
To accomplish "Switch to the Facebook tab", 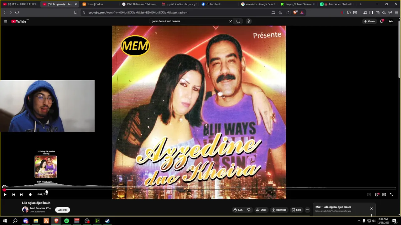I will (219, 4).
